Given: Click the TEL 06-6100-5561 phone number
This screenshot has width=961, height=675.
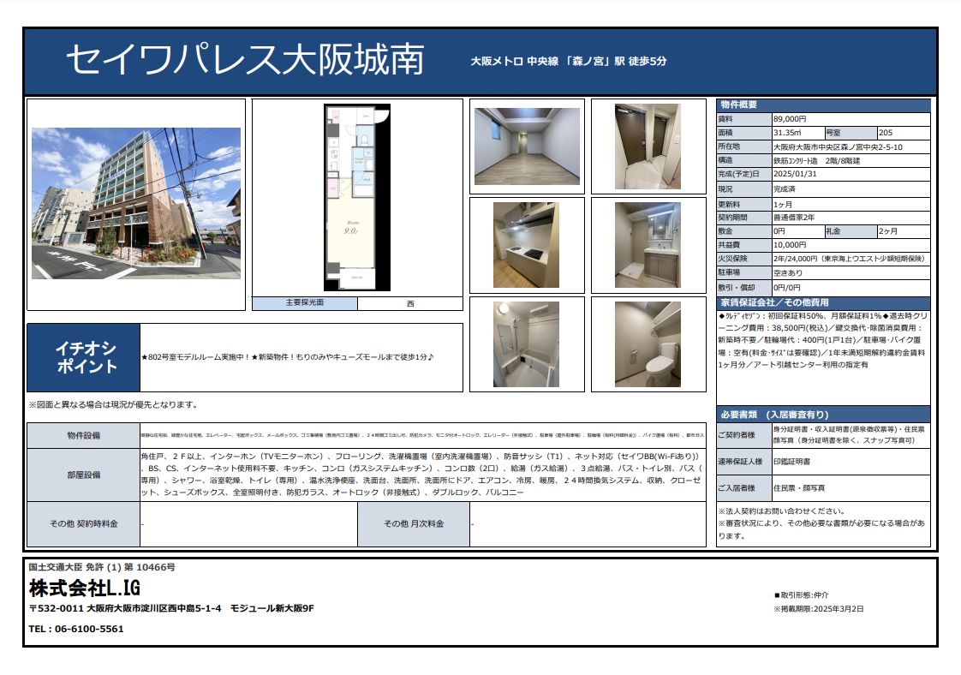Looking at the screenshot, I should click(x=76, y=629).
